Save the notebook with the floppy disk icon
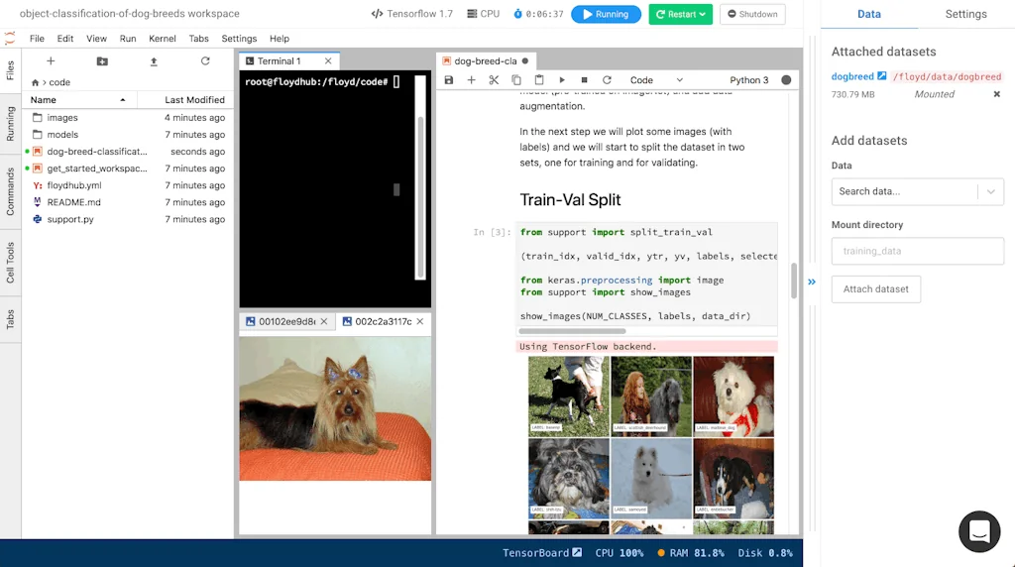 pos(449,80)
